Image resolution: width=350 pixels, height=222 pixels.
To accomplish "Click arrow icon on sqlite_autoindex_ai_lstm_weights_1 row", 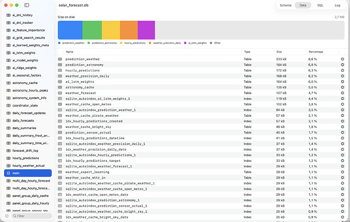I will pyautogui.click(x=342, y=99).
